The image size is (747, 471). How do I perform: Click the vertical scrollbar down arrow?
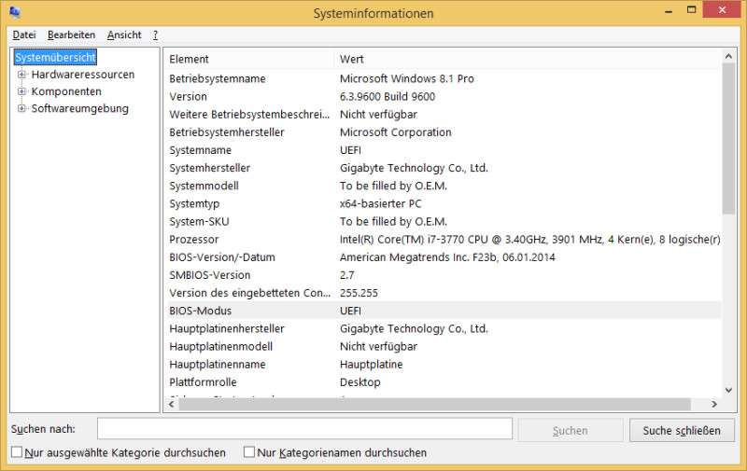(x=729, y=390)
